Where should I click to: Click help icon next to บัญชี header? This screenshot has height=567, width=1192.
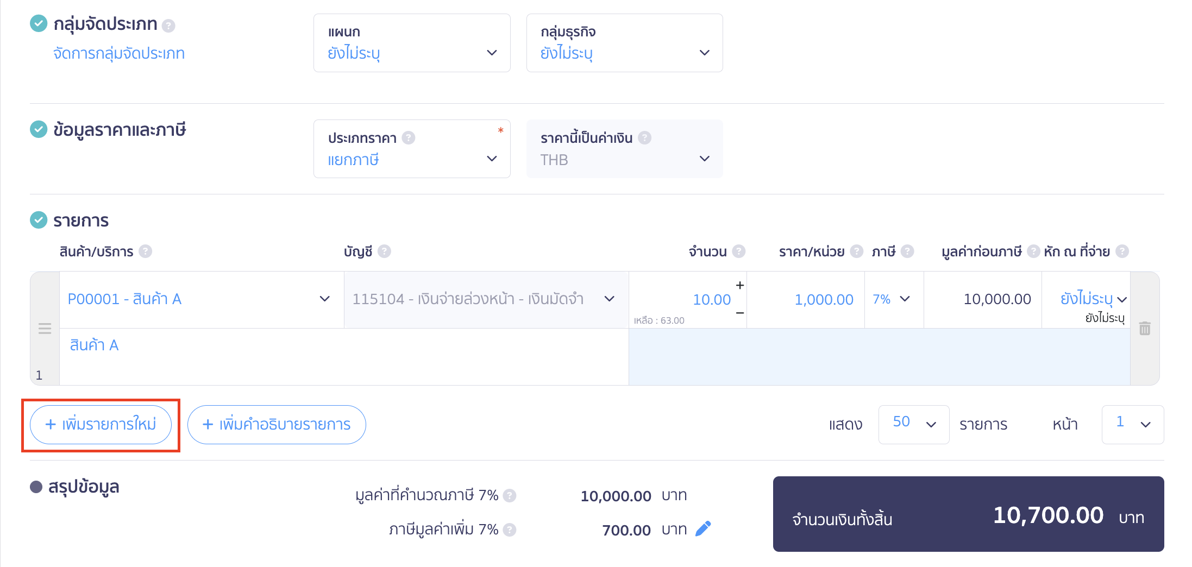click(x=384, y=251)
